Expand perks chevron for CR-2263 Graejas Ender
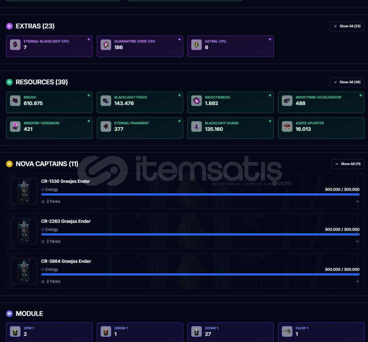 (x=357, y=241)
